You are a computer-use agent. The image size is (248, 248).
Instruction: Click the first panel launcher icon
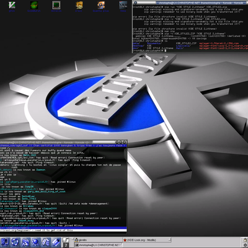[x=5, y=242]
